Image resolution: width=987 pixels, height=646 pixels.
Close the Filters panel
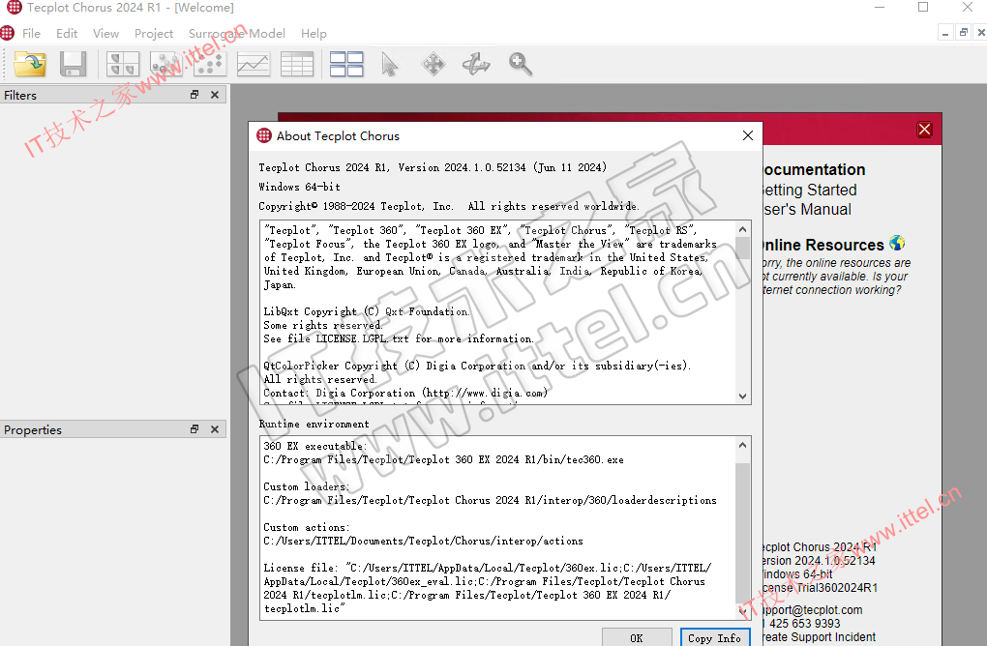215,95
